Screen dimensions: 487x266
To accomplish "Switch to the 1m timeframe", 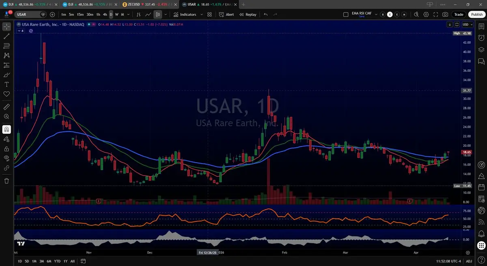I will [64, 15].
